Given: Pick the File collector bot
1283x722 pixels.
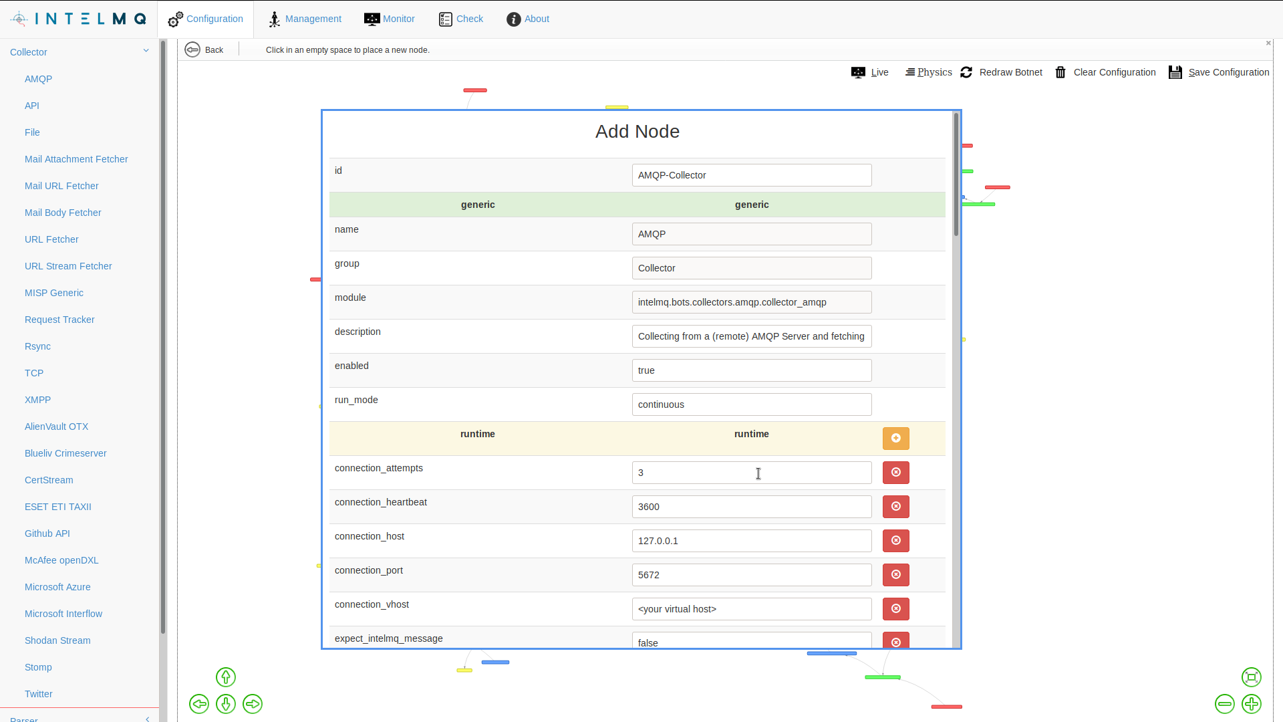Looking at the screenshot, I should pos(32,132).
